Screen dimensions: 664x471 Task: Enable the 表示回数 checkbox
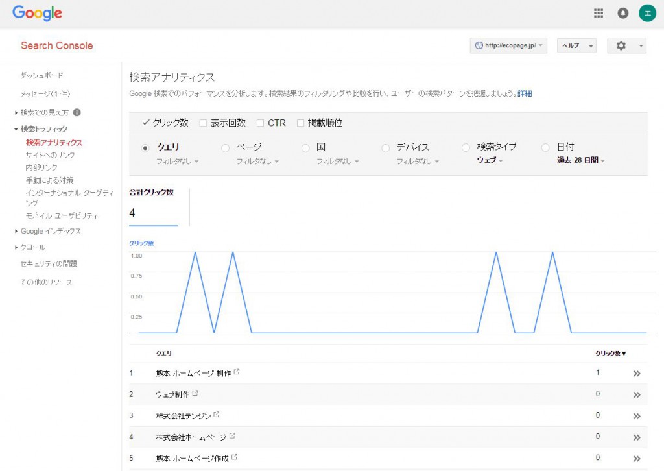click(x=203, y=123)
